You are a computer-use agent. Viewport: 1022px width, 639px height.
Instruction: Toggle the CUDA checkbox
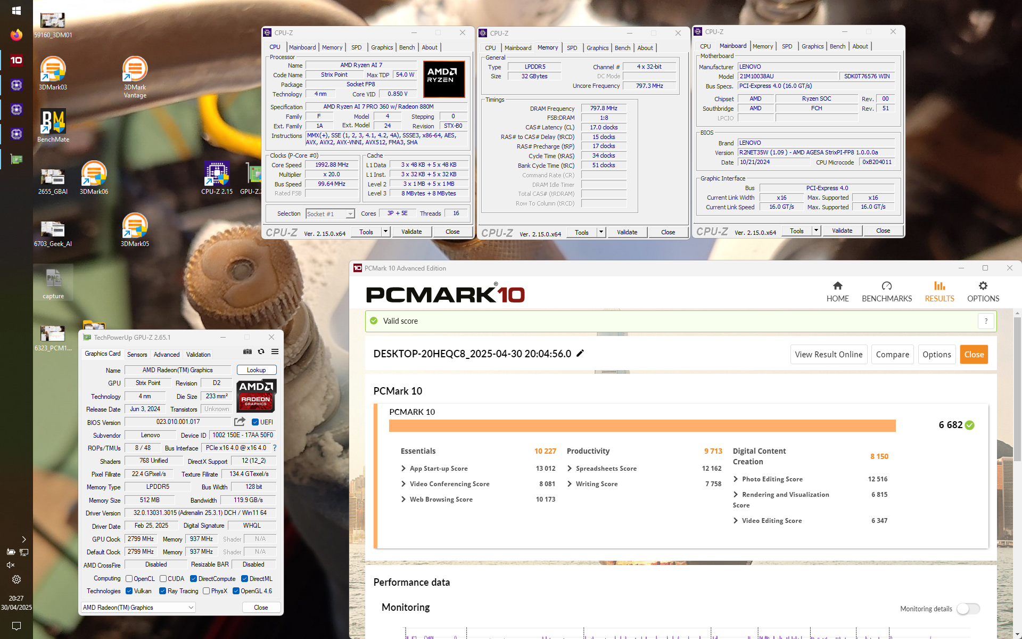point(163,579)
